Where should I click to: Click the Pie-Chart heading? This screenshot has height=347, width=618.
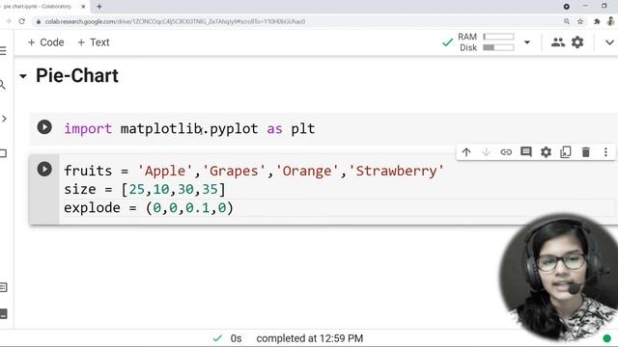click(77, 75)
